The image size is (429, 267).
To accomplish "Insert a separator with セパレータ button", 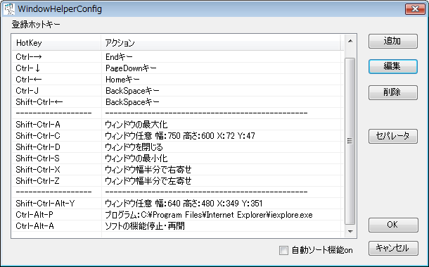I will [x=393, y=136].
